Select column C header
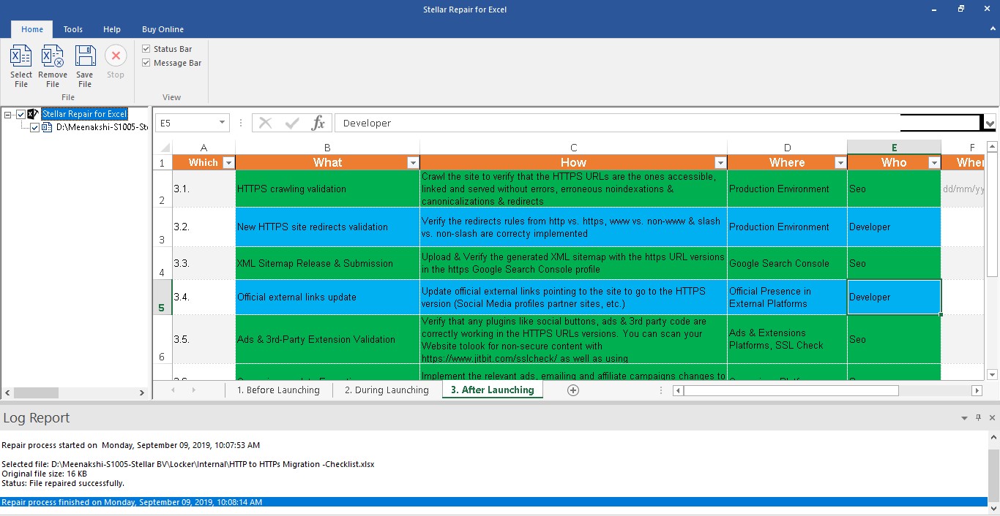Image resolution: width=1000 pixels, height=516 pixels. [x=573, y=148]
